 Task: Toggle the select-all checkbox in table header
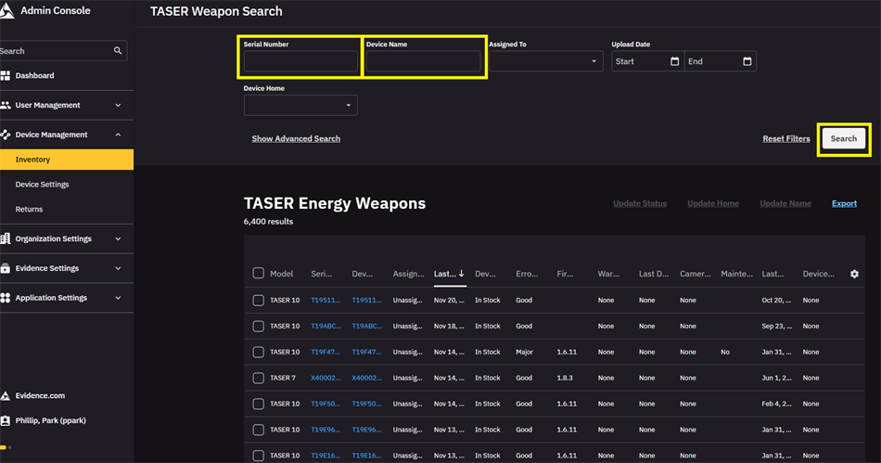click(x=258, y=274)
